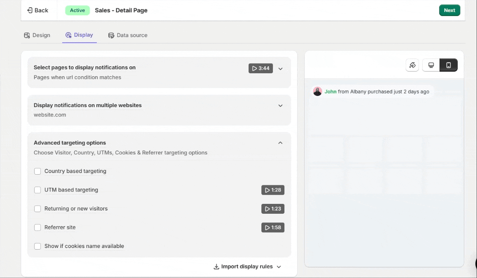The image size is (477, 278).
Task: Enable Referrer site checkbox
Action: pos(37,227)
